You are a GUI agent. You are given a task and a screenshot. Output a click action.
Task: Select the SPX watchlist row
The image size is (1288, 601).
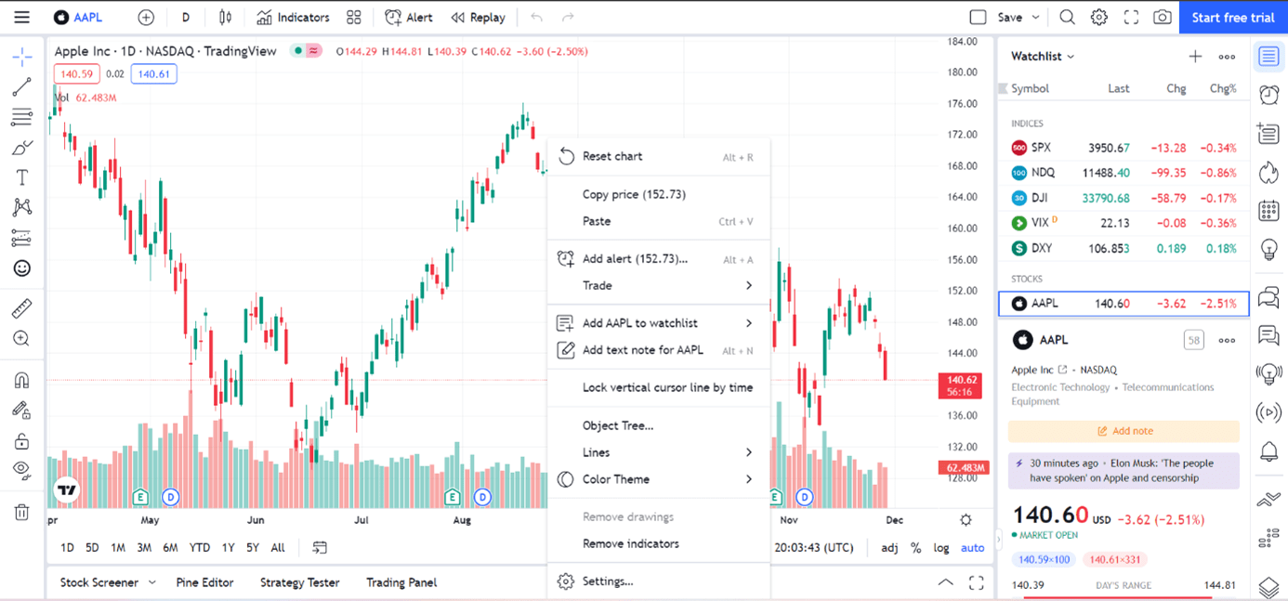point(1124,148)
